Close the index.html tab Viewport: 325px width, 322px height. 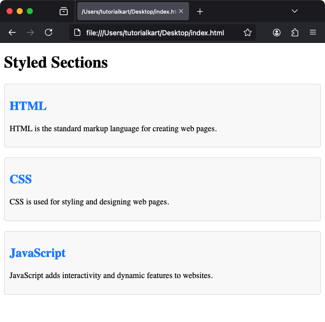tap(181, 11)
